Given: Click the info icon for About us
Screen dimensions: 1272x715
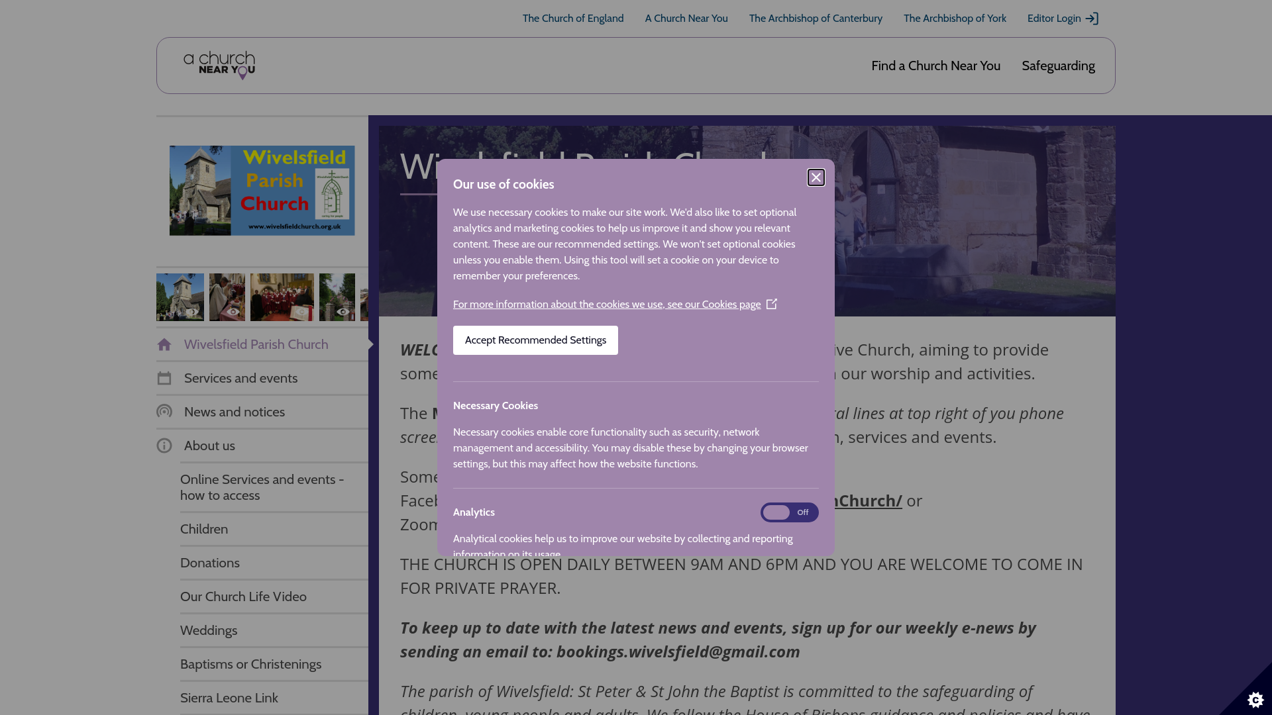Looking at the screenshot, I should [164, 446].
